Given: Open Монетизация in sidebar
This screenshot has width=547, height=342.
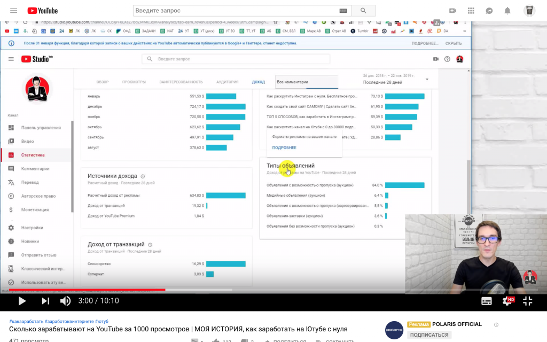Looking at the screenshot, I should [36, 209].
